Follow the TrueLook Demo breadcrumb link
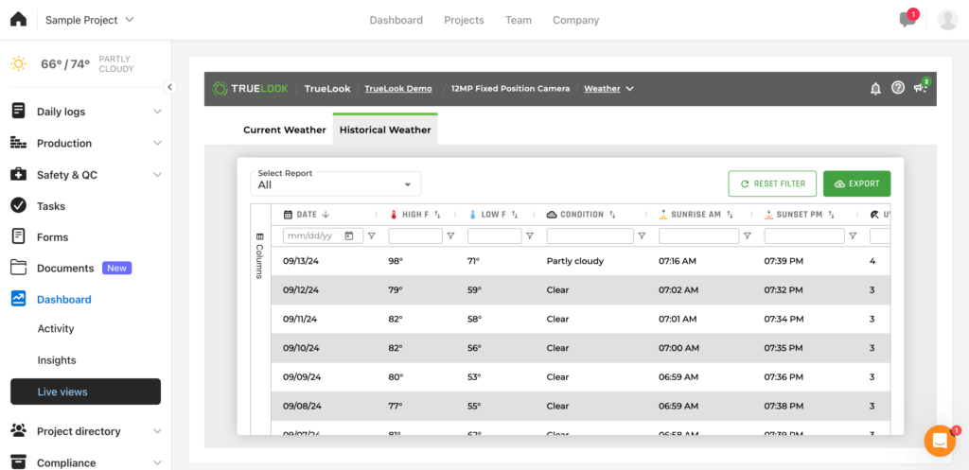 398,88
